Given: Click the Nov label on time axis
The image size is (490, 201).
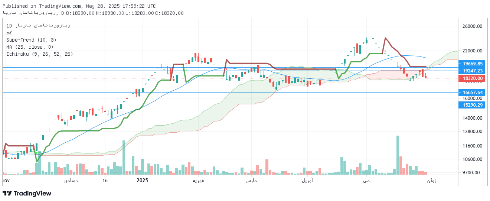Looking at the screenshot, I should point(6,181).
